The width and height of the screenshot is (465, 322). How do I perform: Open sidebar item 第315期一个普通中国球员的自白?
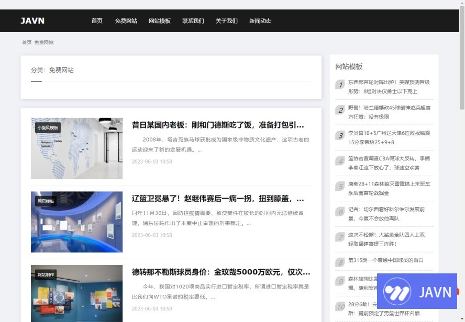385,260
